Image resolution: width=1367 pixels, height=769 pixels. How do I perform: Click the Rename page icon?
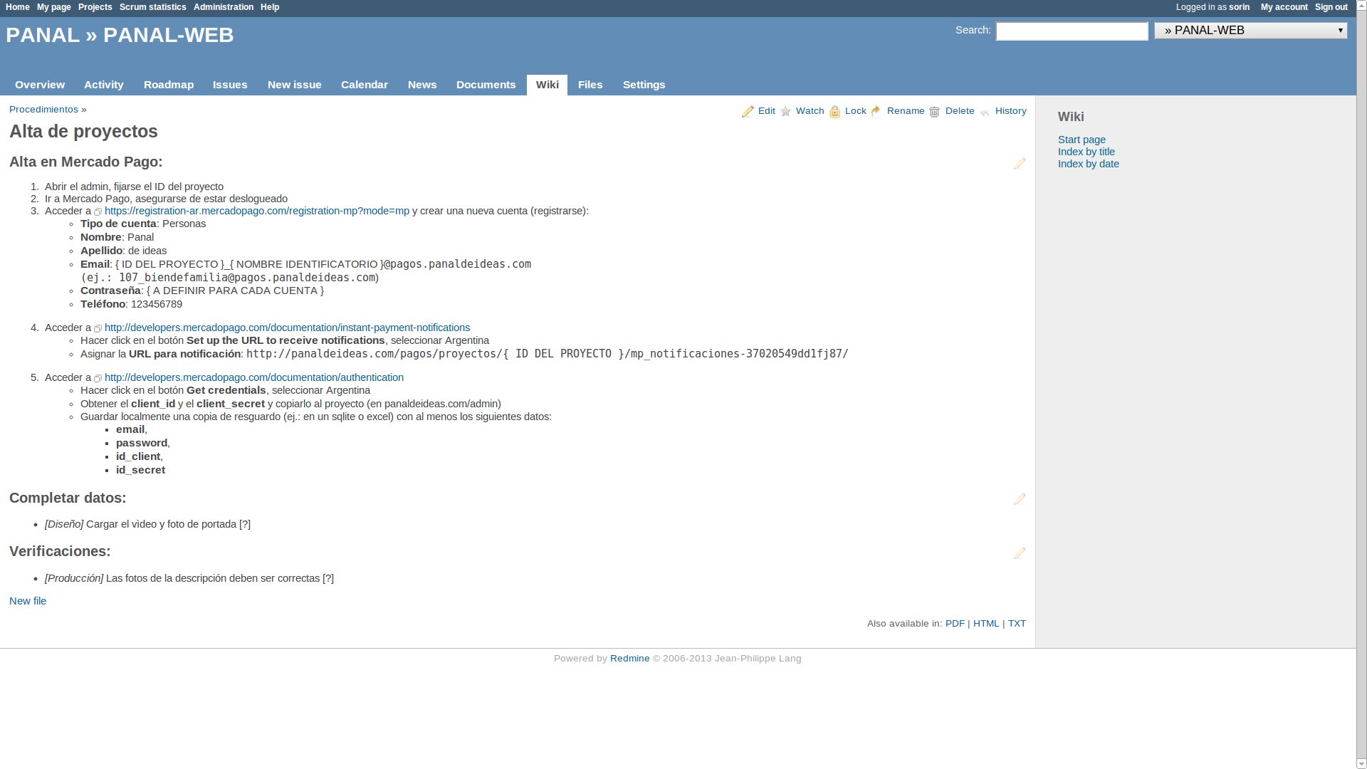(x=876, y=112)
